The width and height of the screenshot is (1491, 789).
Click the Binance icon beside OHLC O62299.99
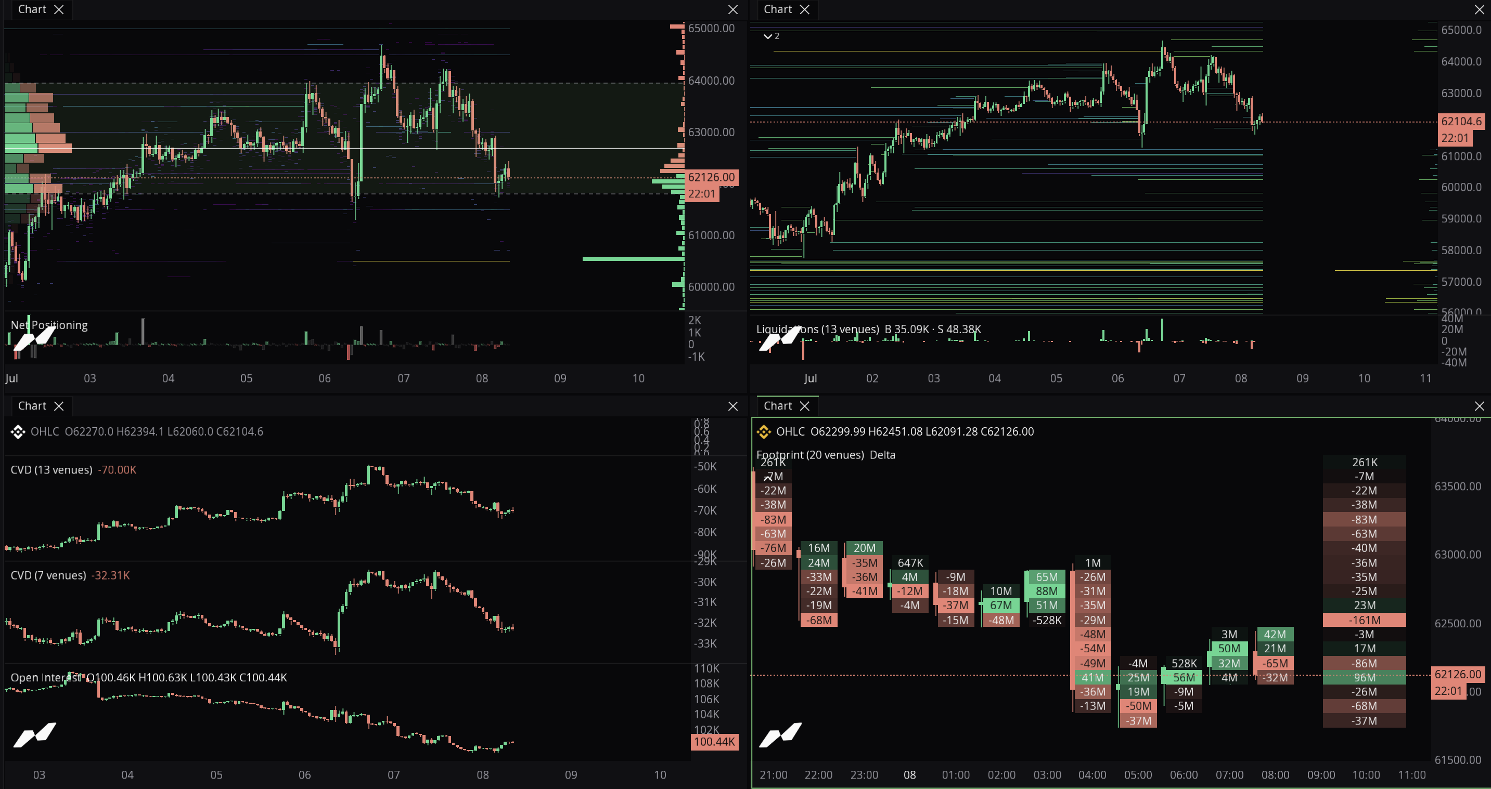[763, 431]
